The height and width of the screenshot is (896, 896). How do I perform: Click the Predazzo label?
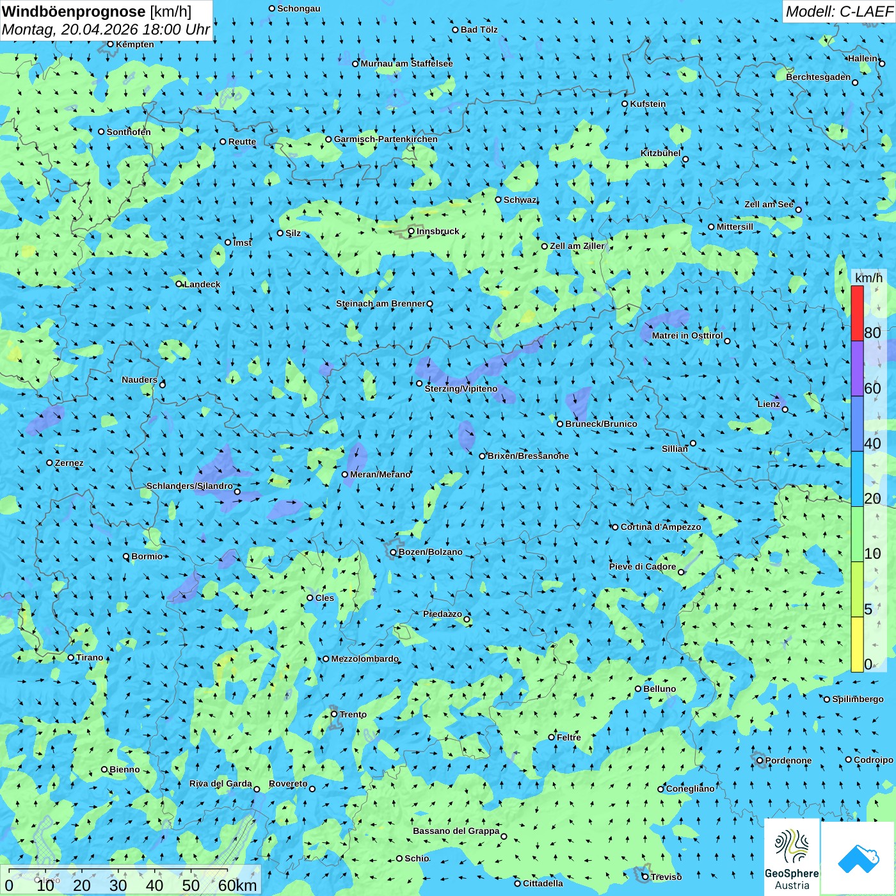click(442, 614)
